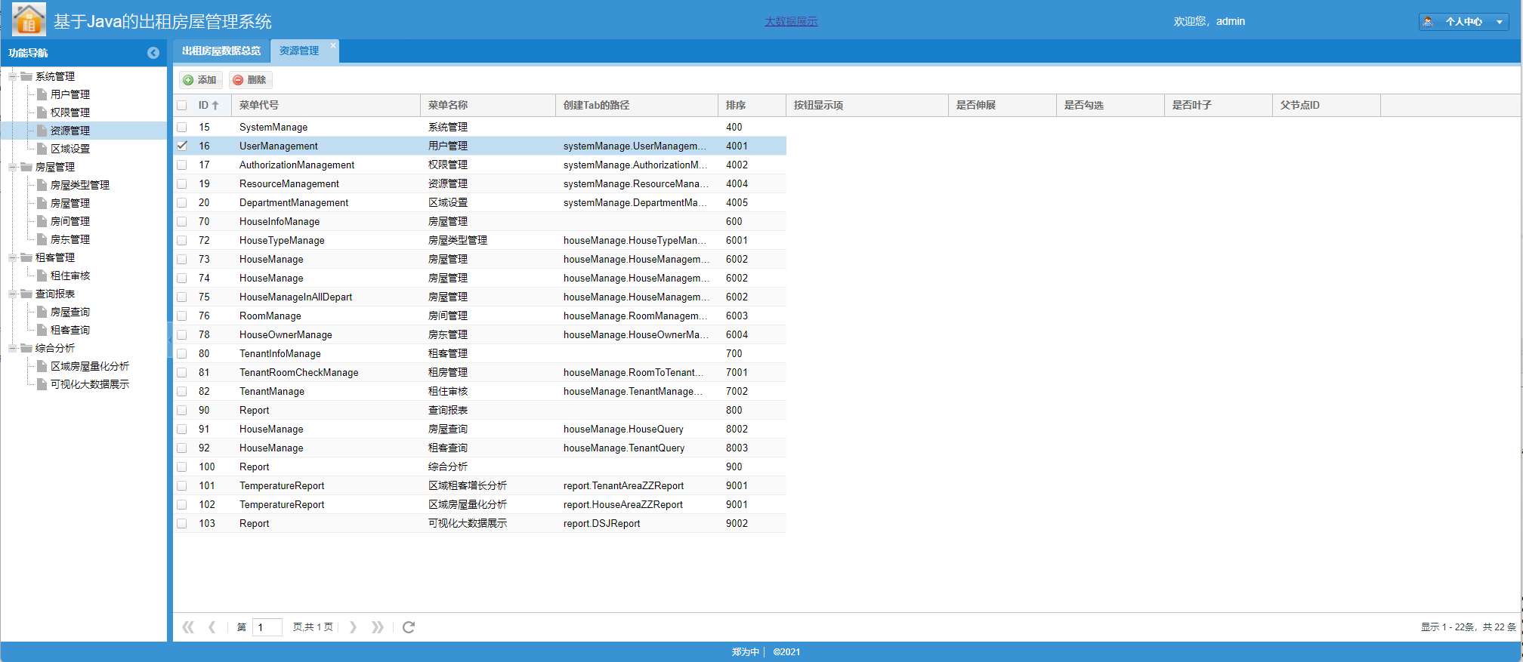Screen dimensions: 1523x662
Task: Check the SystemManage row checkbox
Action: [x=182, y=128]
